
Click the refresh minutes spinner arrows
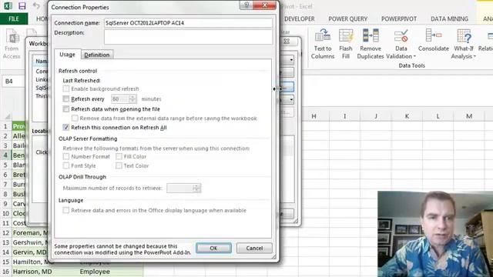coord(132,99)
